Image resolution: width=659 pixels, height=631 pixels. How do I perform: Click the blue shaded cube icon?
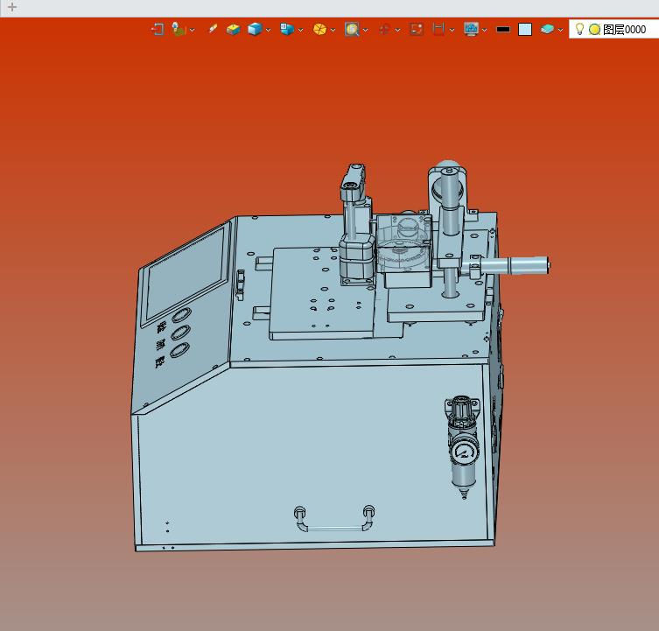(x=255, y=30)
